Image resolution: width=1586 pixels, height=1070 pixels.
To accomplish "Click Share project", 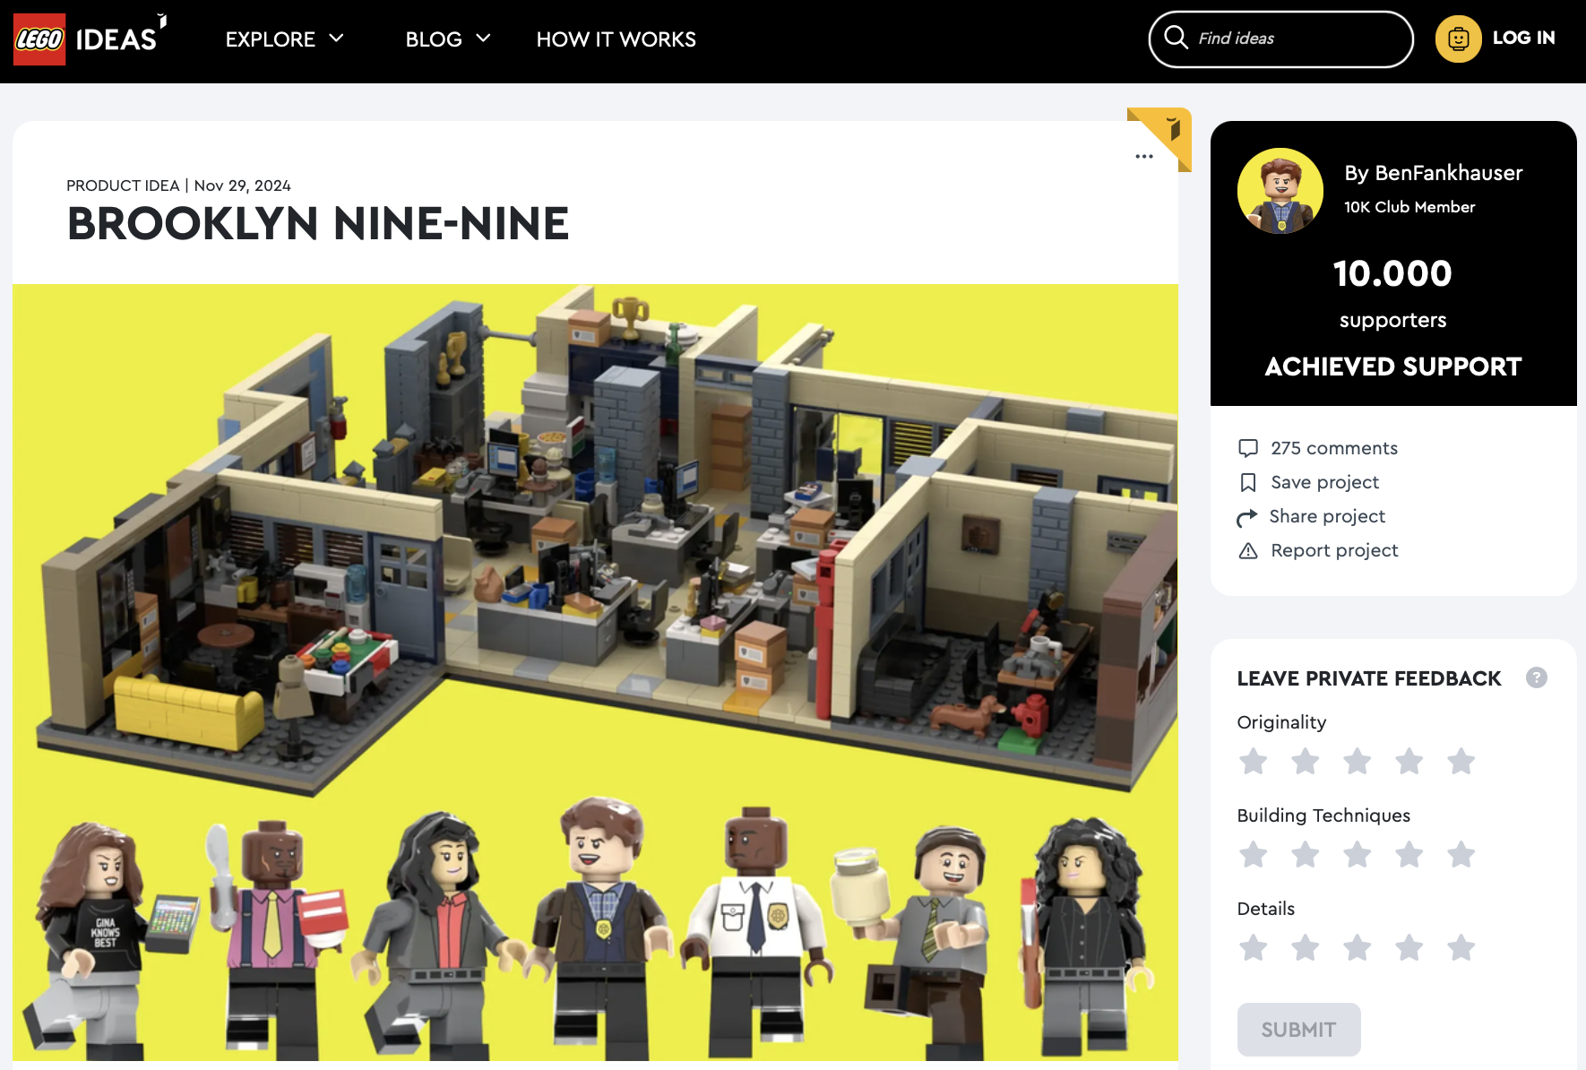I will 1327,516.
